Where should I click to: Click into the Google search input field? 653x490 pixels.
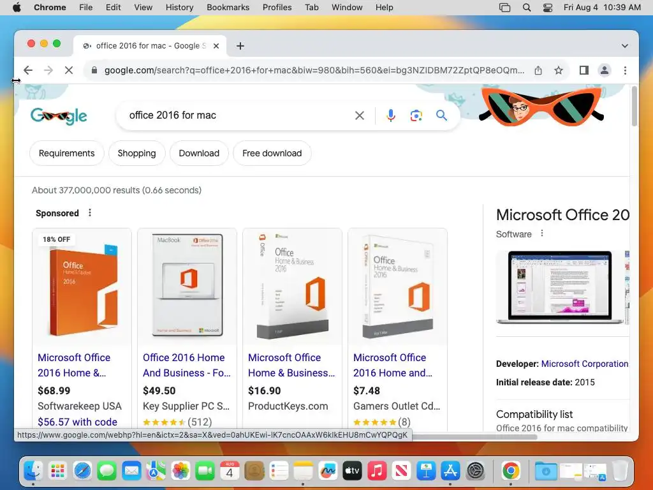(x=237, y=115)
